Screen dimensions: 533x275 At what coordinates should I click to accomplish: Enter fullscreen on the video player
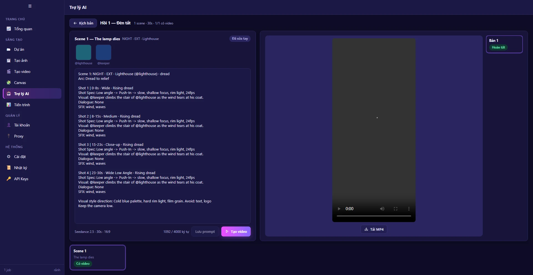(x=396, y=209)
